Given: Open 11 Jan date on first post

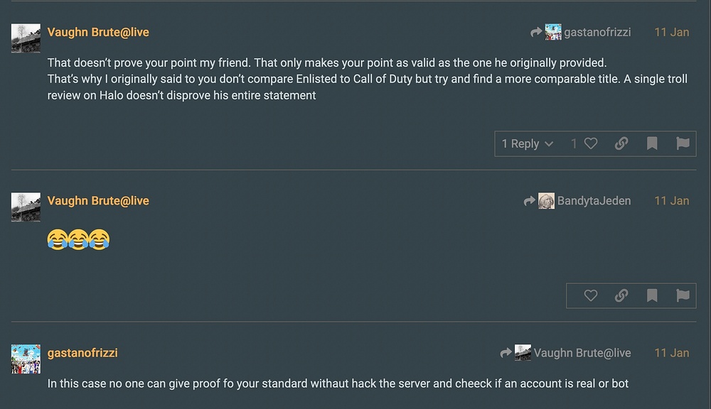Looking at the screenshot, I should pos(672,32).
